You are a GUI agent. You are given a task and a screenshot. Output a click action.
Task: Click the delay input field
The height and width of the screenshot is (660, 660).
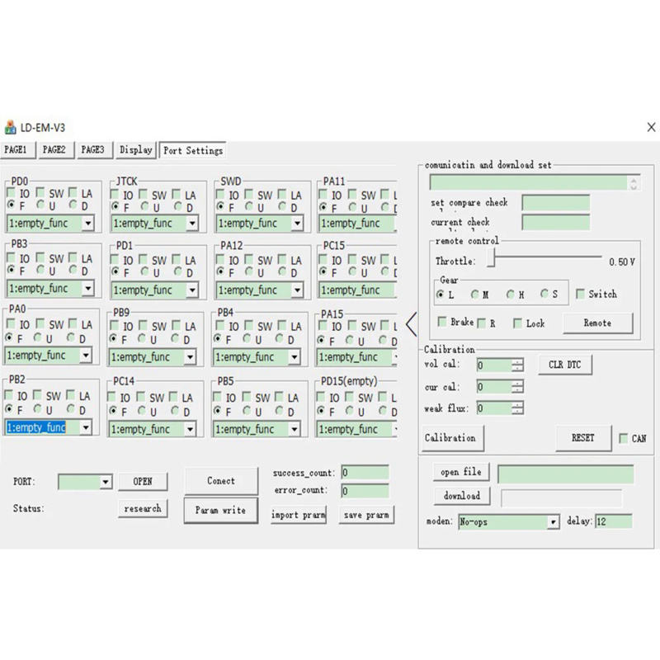point(612,521)
